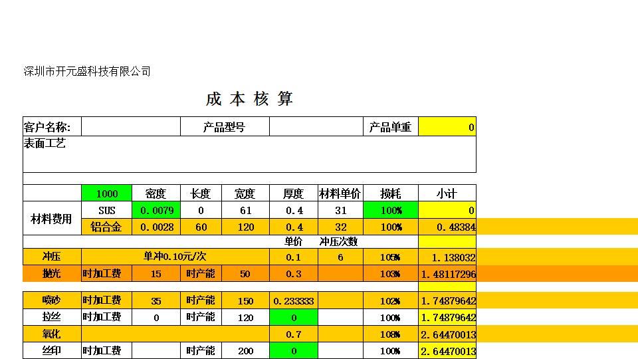Click the polishing hourly fee value 15

[156, 273]
